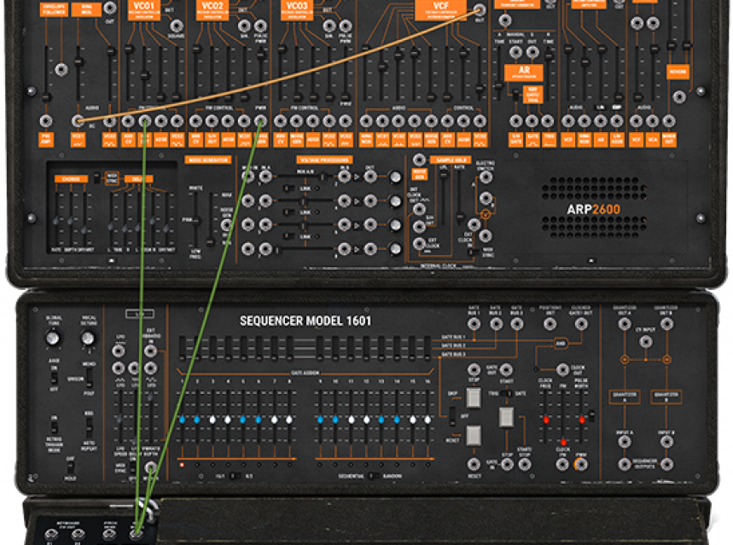
Task: Click the top Electro Switch jack
Action: click(486, 177)
